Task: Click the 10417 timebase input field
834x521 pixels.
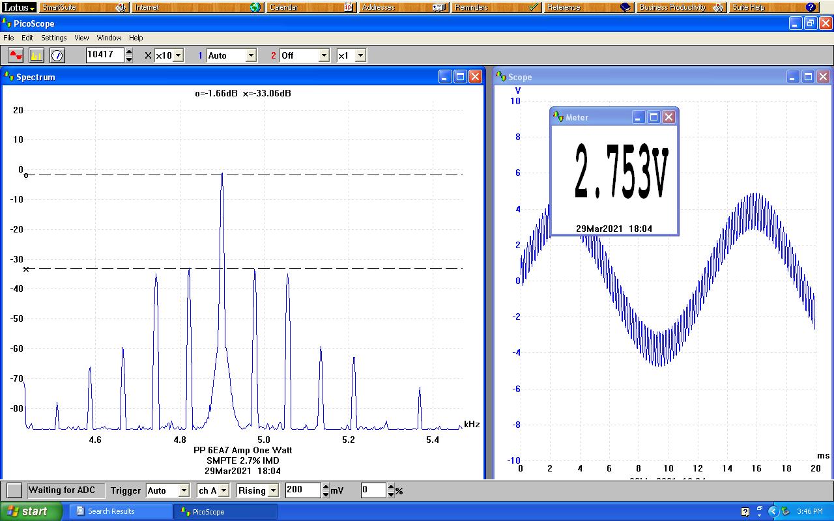Action: pos(105,55)
